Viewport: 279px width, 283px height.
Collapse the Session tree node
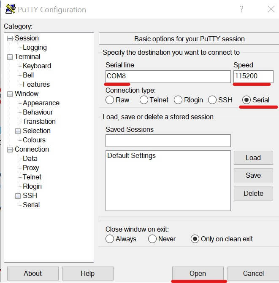(10, 38)
